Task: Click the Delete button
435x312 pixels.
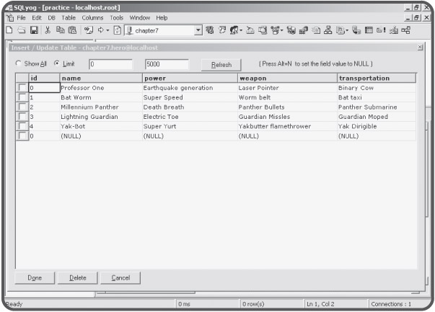Action: point(77,277)
